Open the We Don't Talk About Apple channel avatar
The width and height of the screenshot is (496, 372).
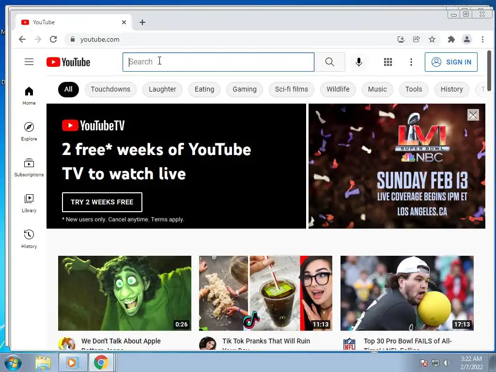point(67,343)
